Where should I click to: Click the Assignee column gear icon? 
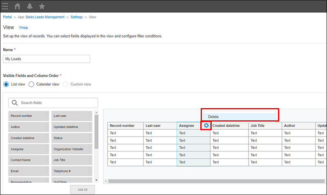pos(206,126)
